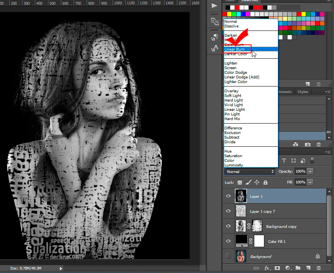Create new fill or adjustment layer
The image size is (334, 273).
(x=288, y=268)
